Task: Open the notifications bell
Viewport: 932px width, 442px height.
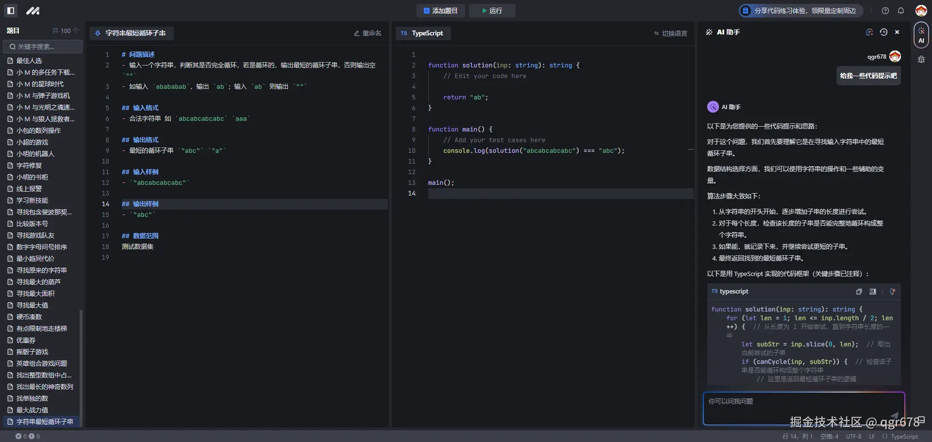Action: (900, 11)
